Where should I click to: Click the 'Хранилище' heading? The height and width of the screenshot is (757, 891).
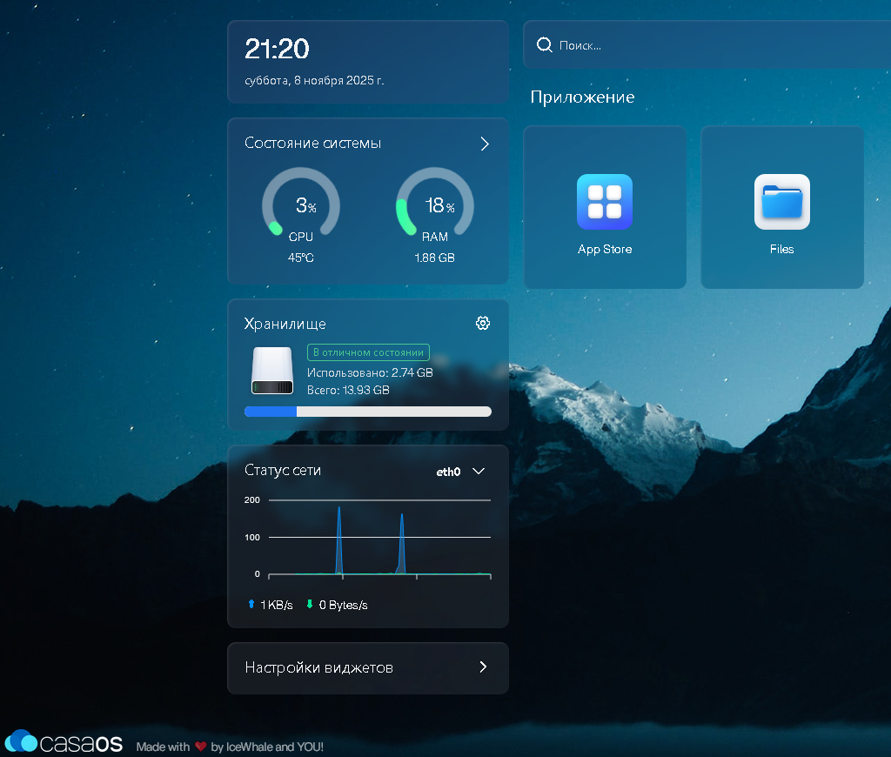(x=285, y=324)
